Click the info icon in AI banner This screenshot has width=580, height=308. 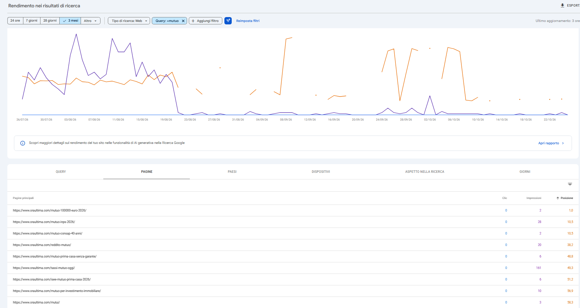tap(23, 143)
